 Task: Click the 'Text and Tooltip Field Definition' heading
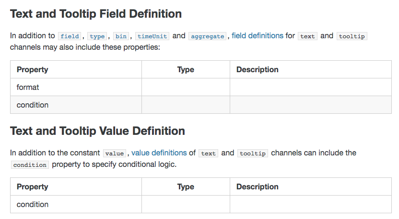tap(96, 13)
